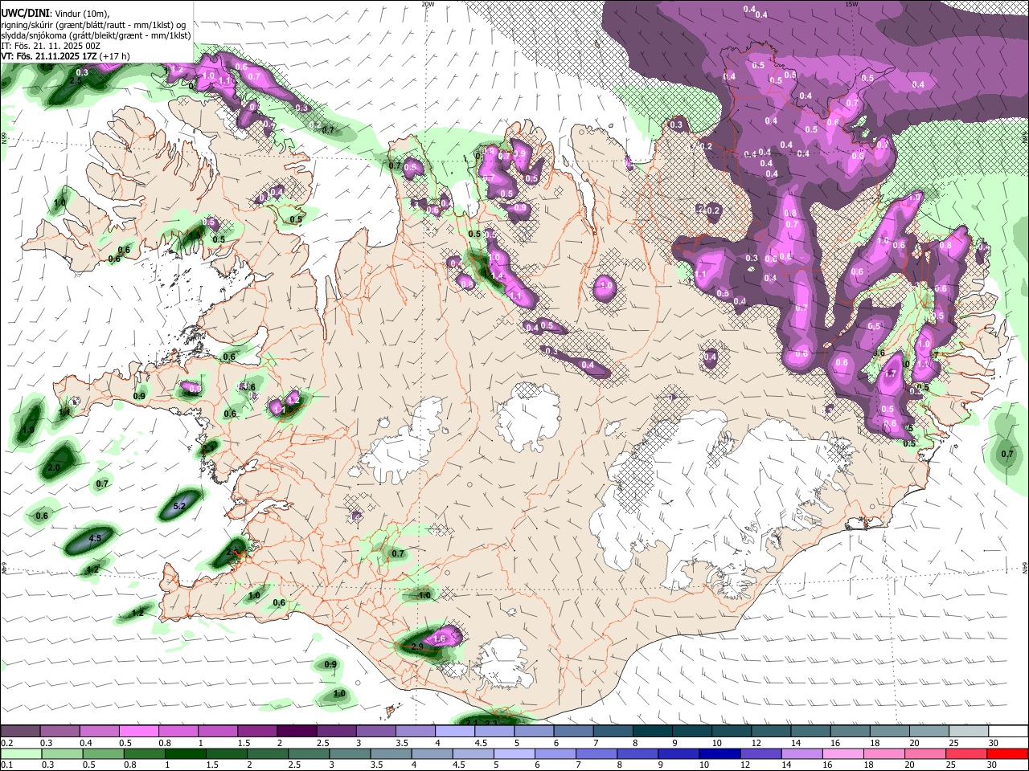Click the palest green rain swatch at 0.1
Image resolution: width=1029 pixels, height=771 pixels.
(x=21, y=753)
